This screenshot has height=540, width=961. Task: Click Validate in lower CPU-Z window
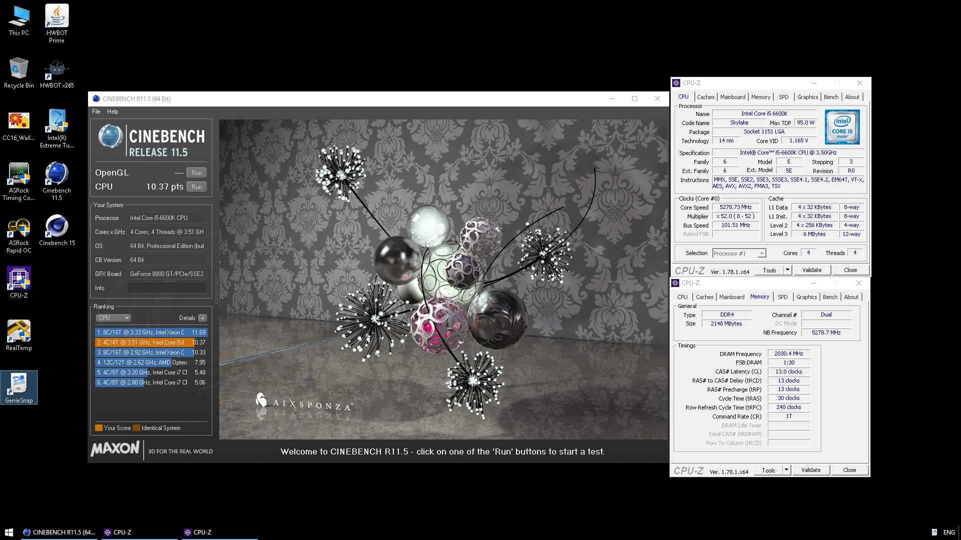[810, 470]
